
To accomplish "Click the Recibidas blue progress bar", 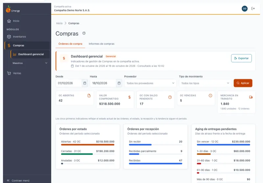I will 155,164.
